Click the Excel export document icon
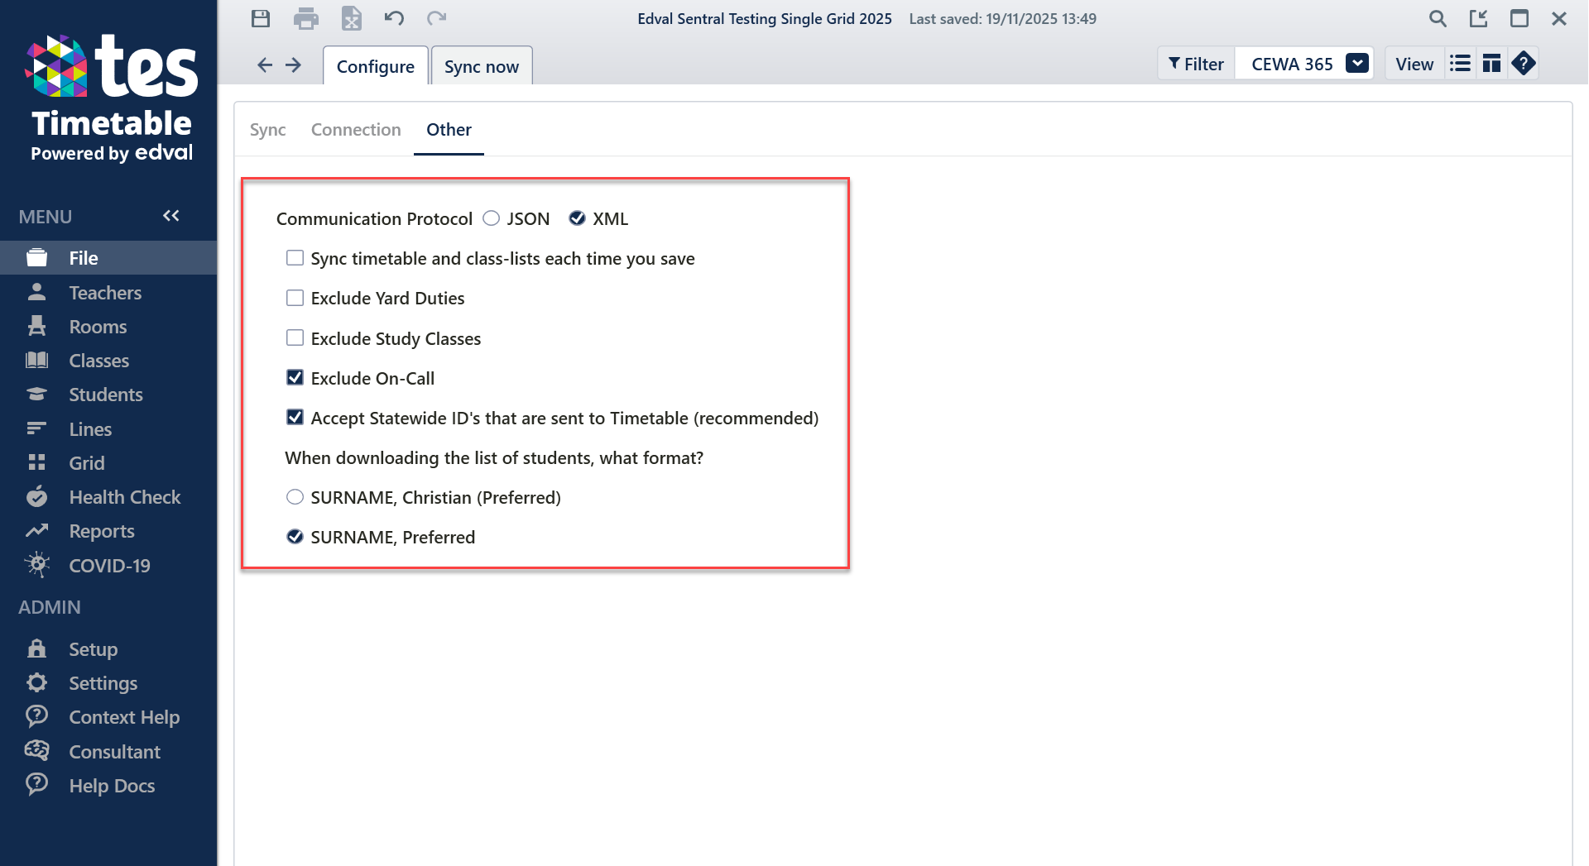Screen dimensions: 1589x866 click(352, 18)
